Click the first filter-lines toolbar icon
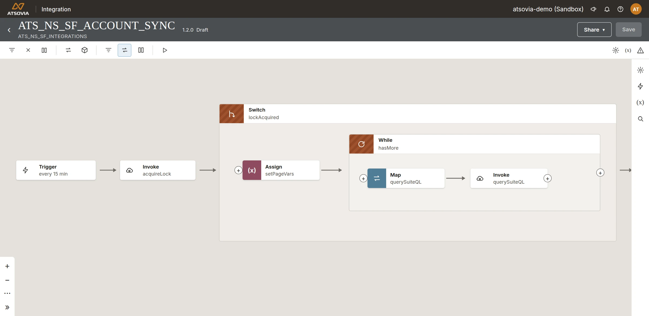Image resolution: width=649 pixels, height=316 pixels. click(12, 50)
